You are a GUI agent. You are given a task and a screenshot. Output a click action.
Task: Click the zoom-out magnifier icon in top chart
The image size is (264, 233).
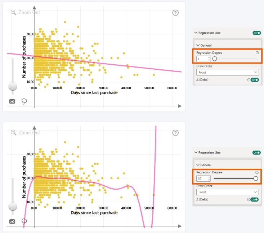click(x=13, y=13)
